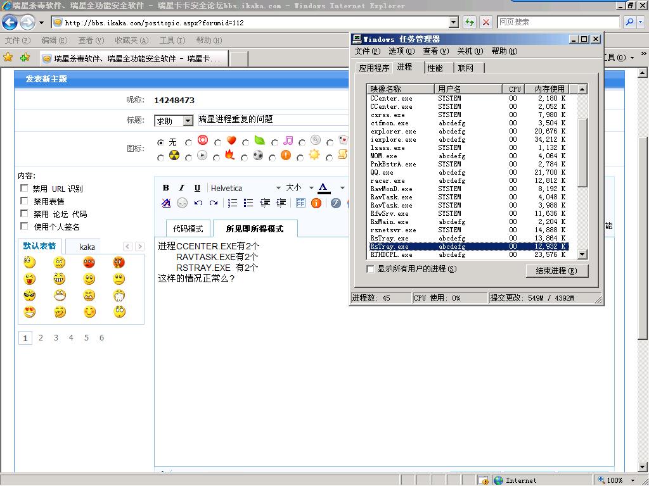This screenshot has width=649, height=486.
Task: Insert a numbered list
Action: pyautogui.click(x=233, y=203)
